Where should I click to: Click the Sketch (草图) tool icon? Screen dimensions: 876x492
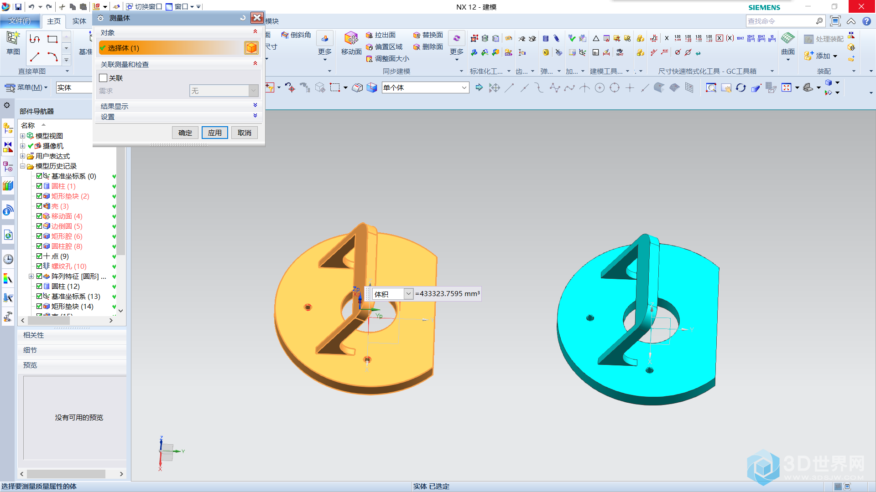point(13,38)
